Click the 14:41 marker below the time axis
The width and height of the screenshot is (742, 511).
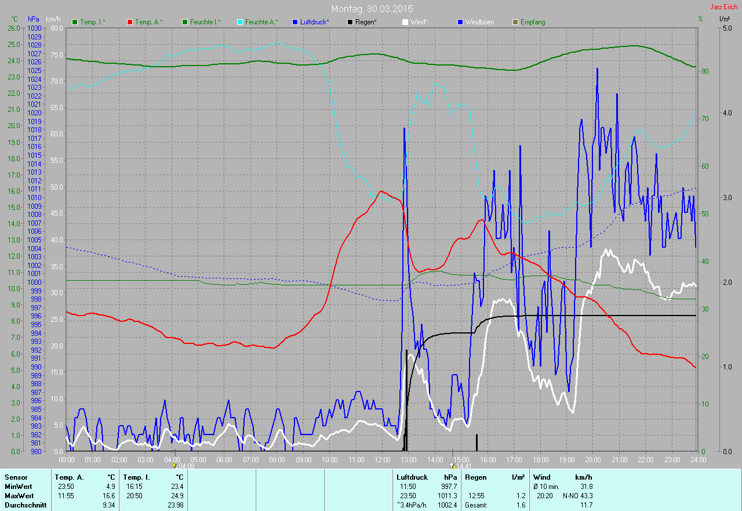(x=461, y=466)
